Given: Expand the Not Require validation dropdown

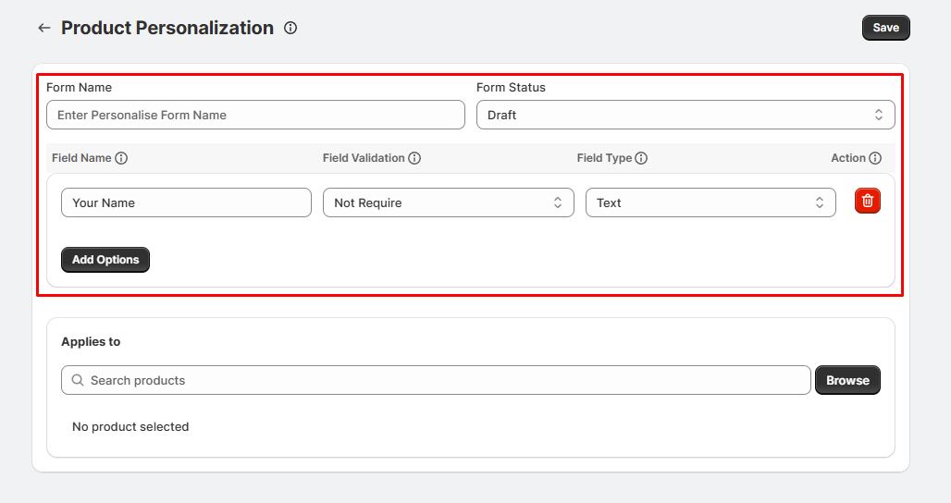Looking at the screenshot, I should pos(448,202).
